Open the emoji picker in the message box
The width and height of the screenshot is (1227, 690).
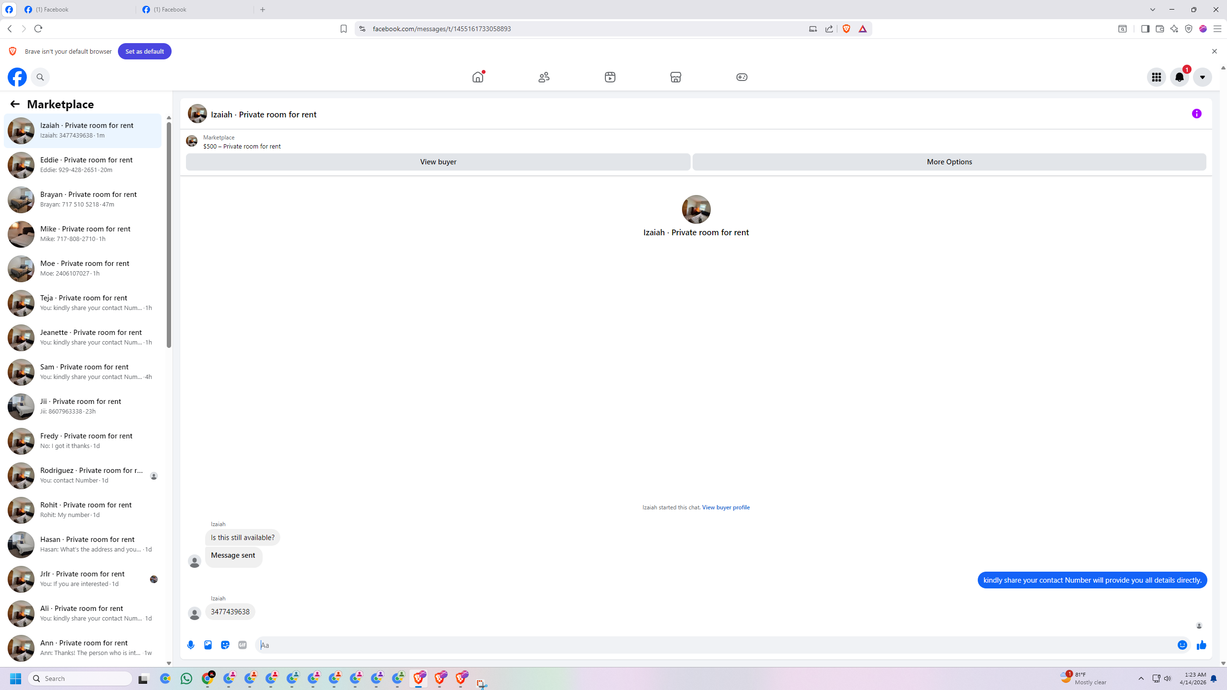tap(1182, 645)
